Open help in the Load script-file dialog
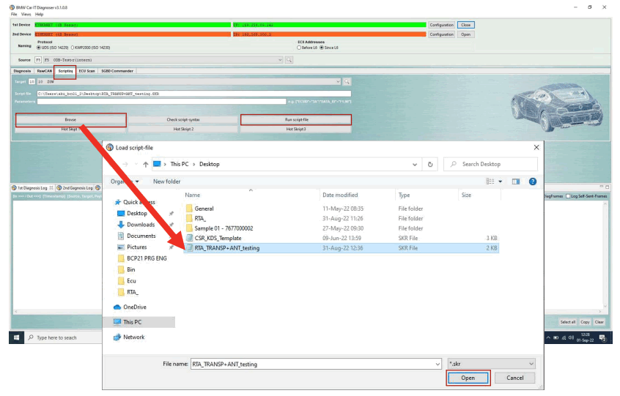 point(533,182)
